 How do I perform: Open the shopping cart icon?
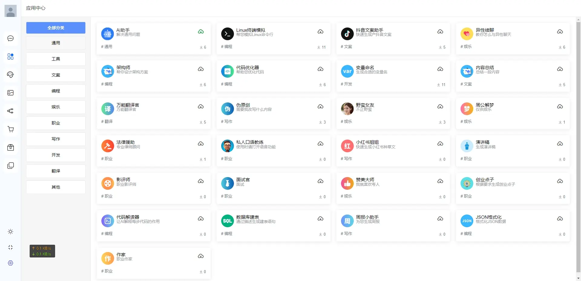(x=10, y=129)
